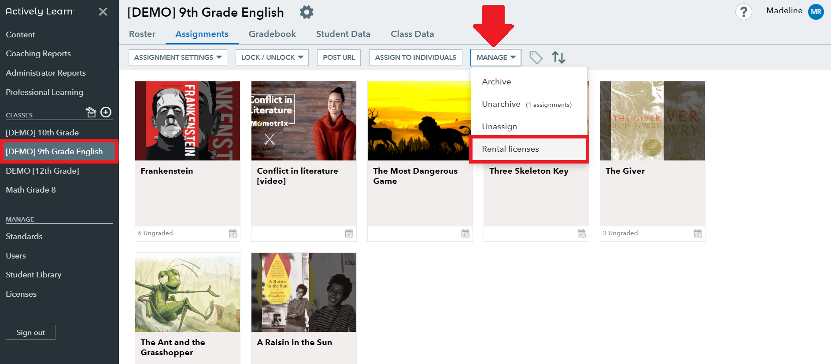Open calendar icon on Conflict in literature card
The image size is (831, 364).
click(x=349, y=233)
